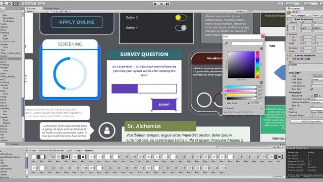This screenshot has height=182, width=323.
Task: Click to add new preset
Action: (x=240, y=112)
